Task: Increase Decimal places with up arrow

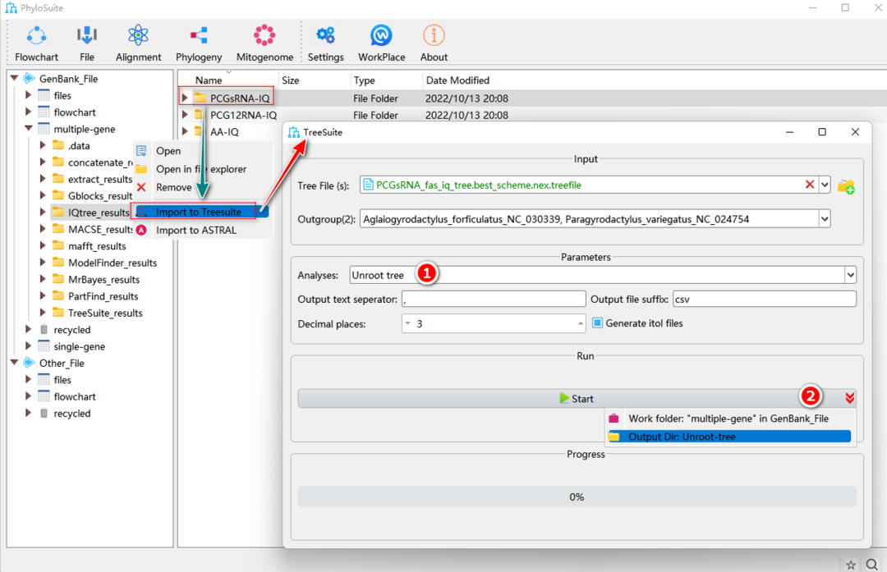Action: 581,323
